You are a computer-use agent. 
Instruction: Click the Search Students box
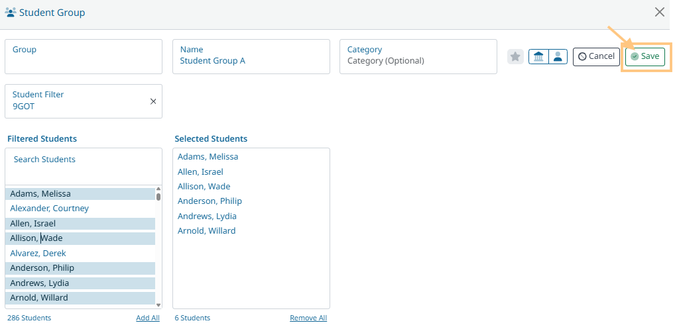(83, 166)
